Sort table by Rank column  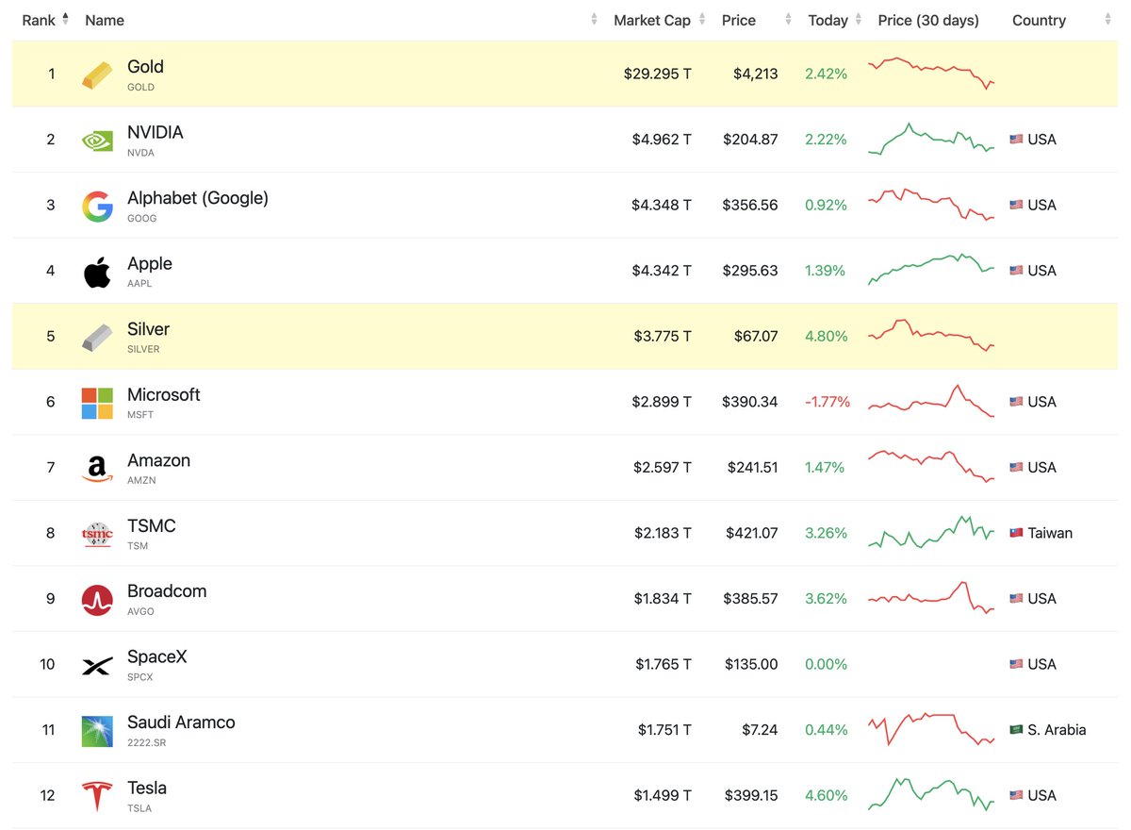(46, 20)
